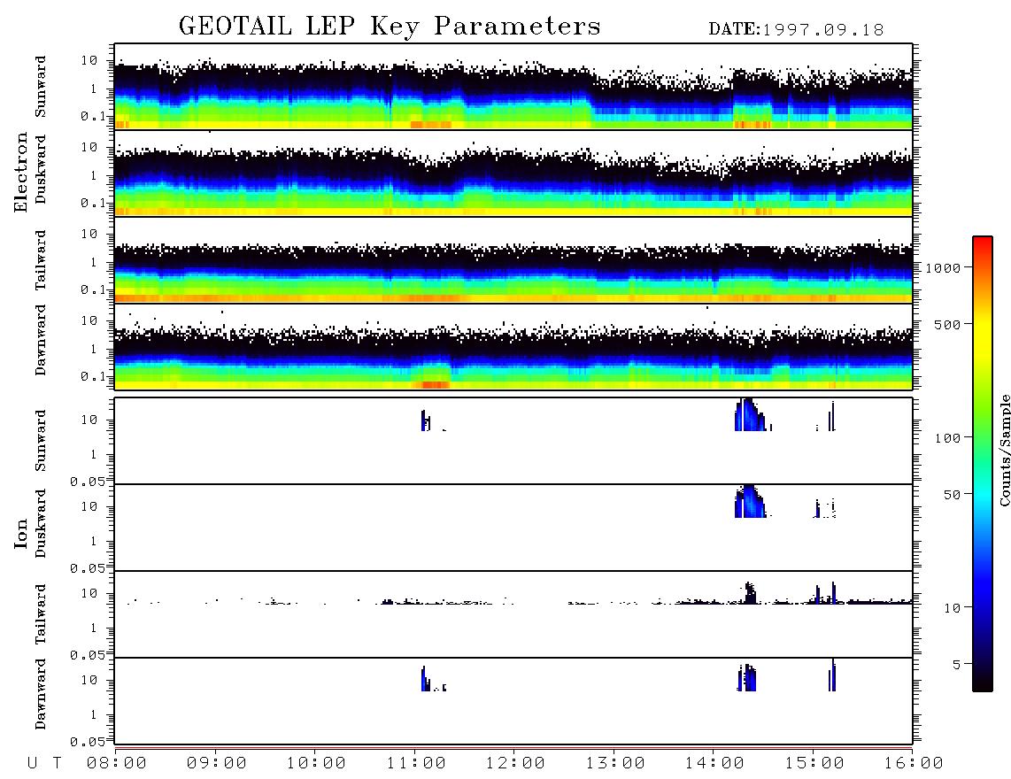The image size is (1011, 779).
Task: Click the Electron Duskward axis label
Action: tap(41, 170)
